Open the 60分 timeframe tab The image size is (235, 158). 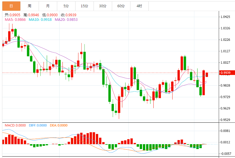121,6
